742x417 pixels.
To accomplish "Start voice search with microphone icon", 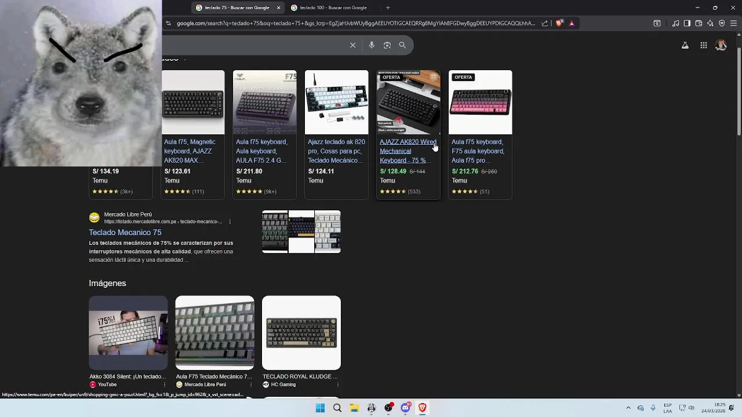I will pyautogui.click(x=372, y=45).
